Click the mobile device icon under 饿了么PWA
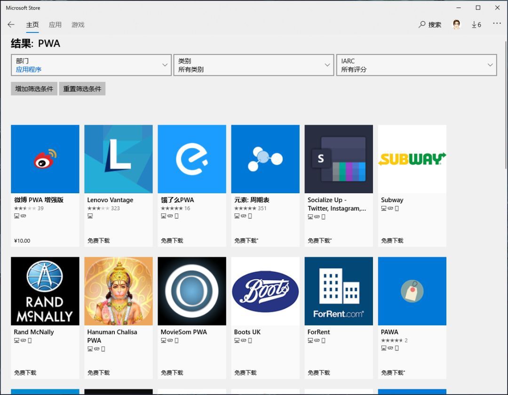The image size is (508, 395). pos(176,216)
